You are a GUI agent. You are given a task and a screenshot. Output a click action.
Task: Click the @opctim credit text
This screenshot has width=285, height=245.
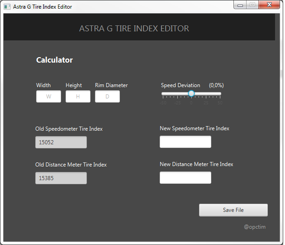(x=255, y=227)
